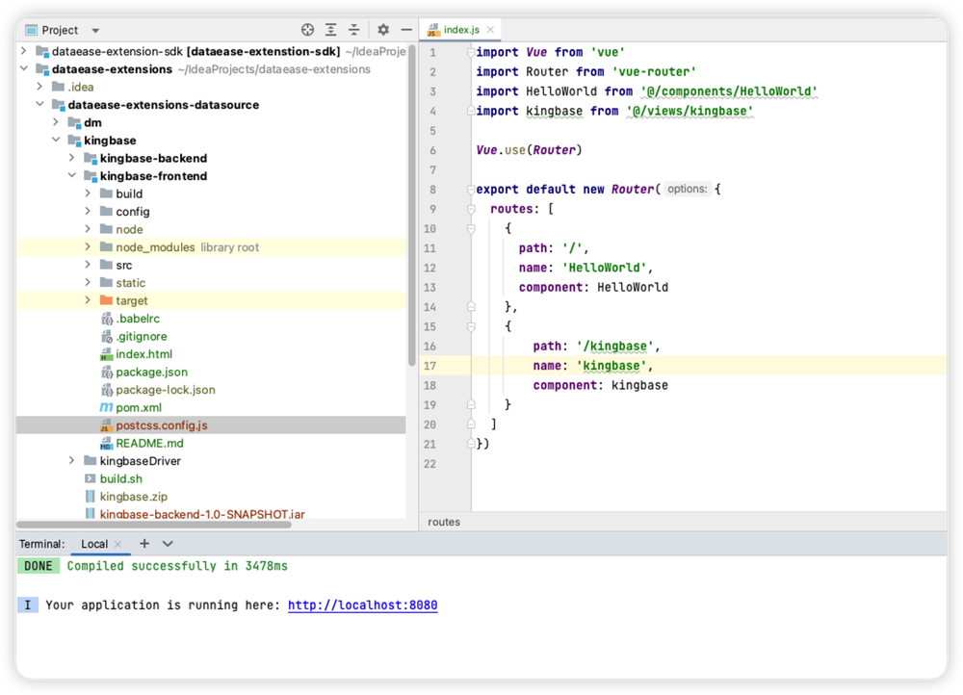Click the locate/select opened file icon

308,30
